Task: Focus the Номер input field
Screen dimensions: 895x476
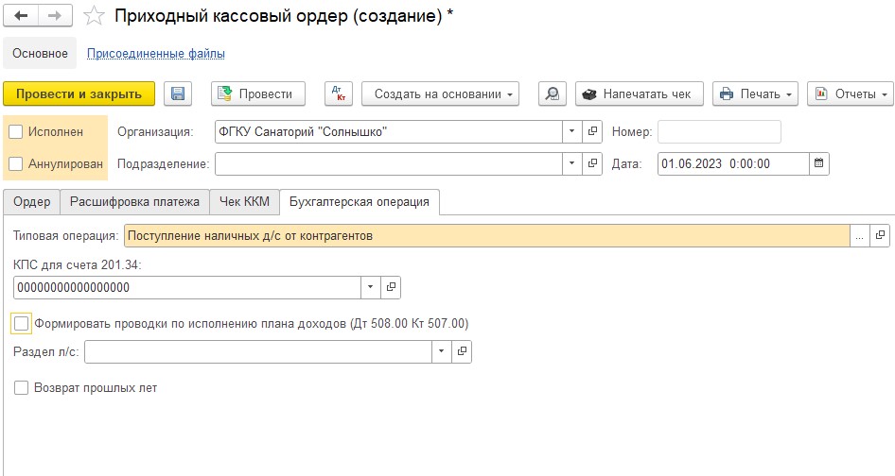Action: [719, 131]
